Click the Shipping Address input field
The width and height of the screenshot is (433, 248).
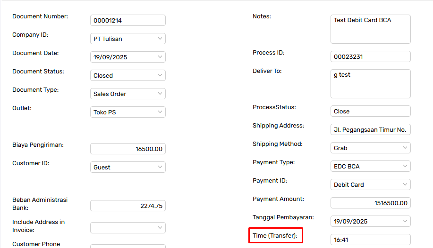[x=370, y=129]
